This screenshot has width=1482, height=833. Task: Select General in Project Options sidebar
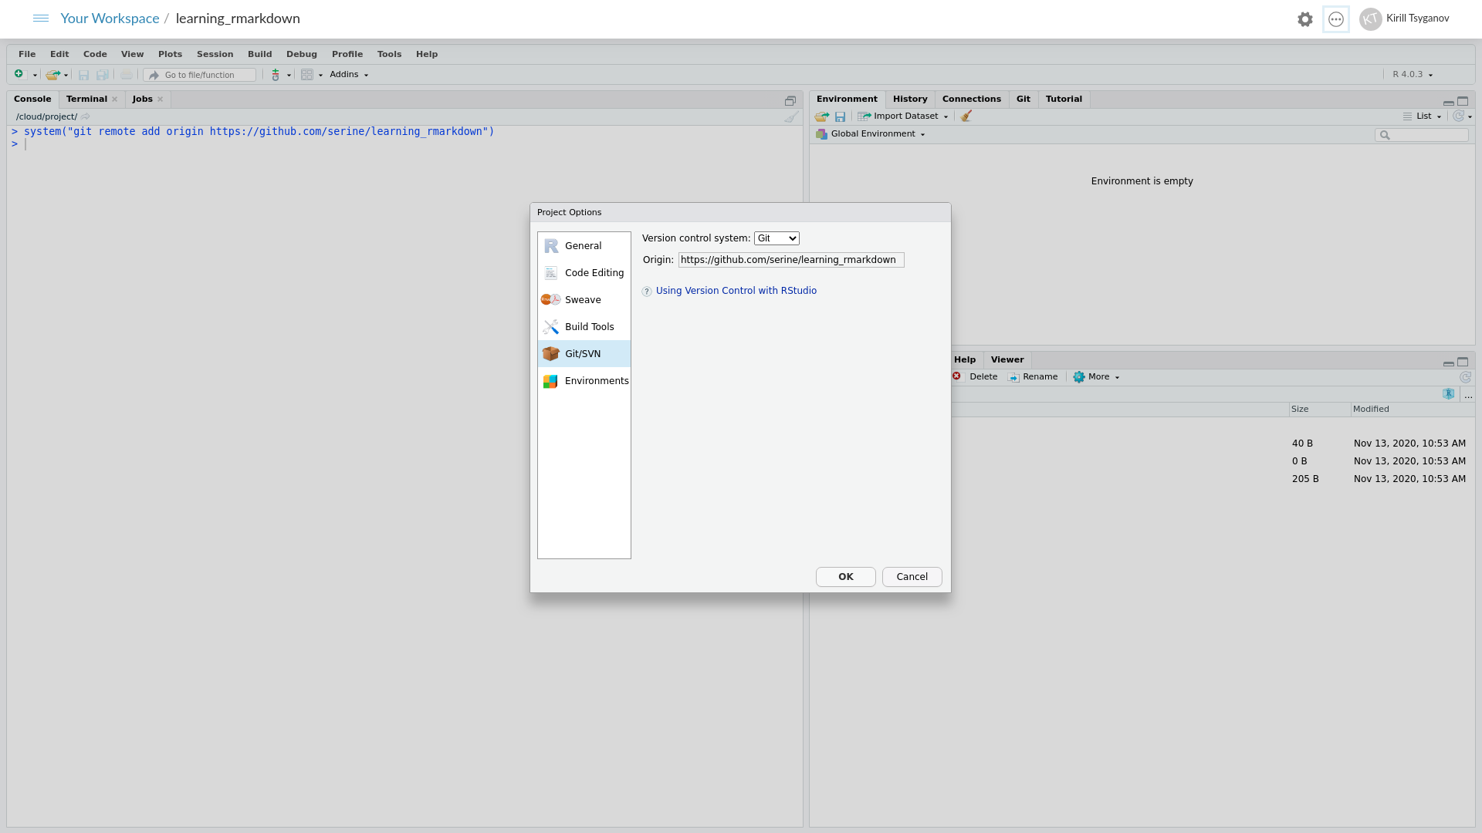(x=584, y=246)
